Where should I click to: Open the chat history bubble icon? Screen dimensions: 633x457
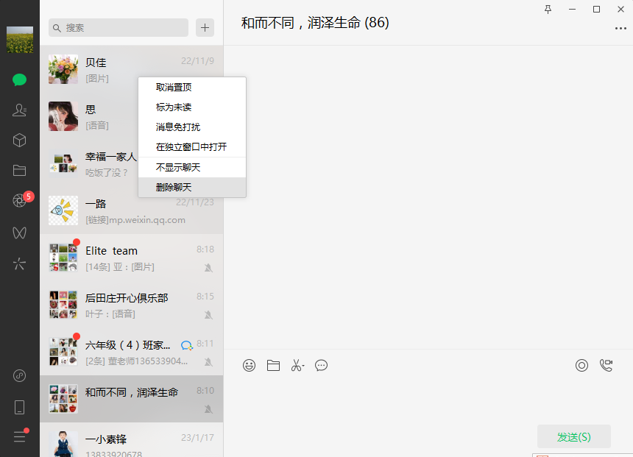[322, 365]
